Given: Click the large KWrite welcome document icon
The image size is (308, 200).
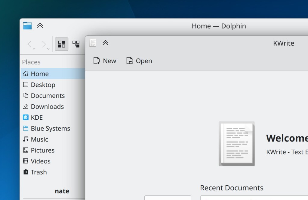Looking at the screenshot, I should pyautogui.click(x=237, y=144).
